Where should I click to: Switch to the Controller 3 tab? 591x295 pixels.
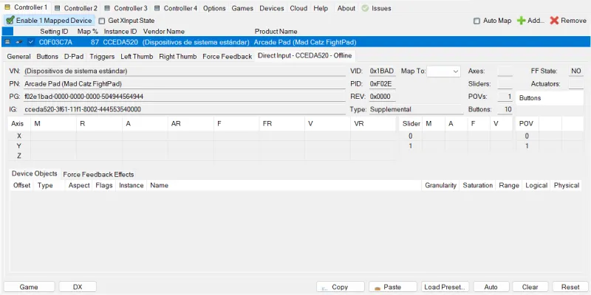pos(126,8)
